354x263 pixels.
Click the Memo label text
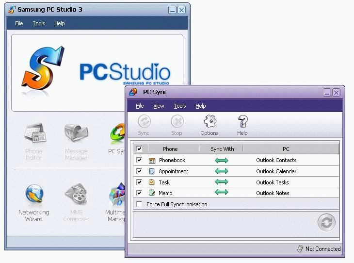pyautogui.click(x=165, y=193)
